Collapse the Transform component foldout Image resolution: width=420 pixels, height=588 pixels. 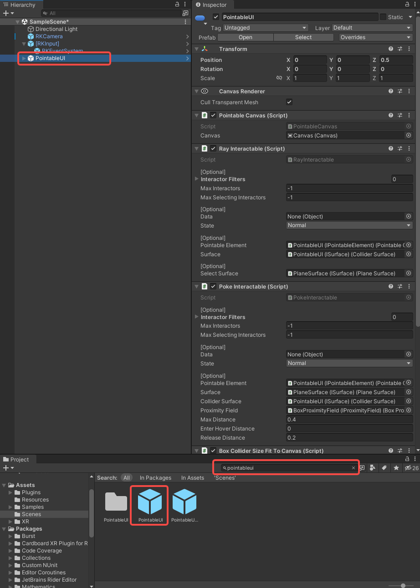point(196,49)
